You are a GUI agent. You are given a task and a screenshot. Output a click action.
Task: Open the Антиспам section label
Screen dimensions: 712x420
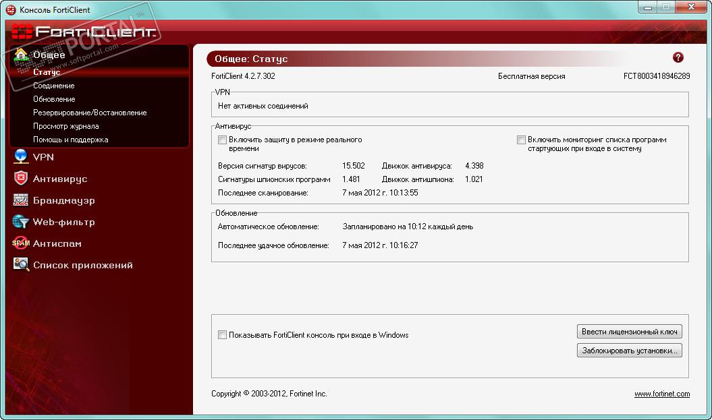pos(57,243)
